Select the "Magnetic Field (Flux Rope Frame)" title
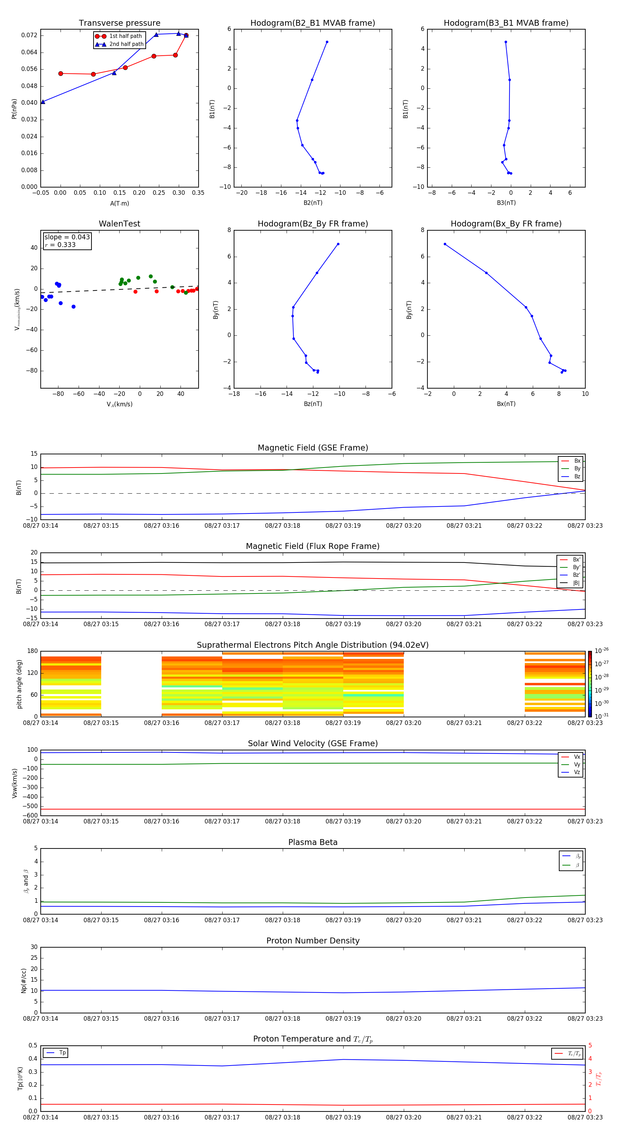626x1148 pixels. click(313, 547)
